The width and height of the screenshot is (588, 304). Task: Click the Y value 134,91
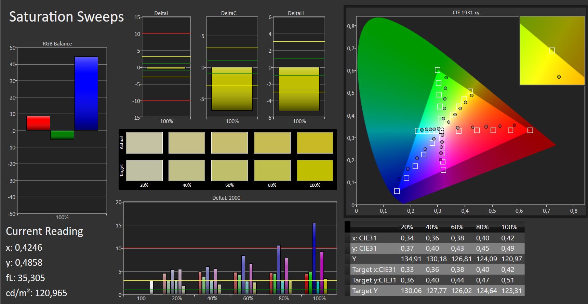tap(411, 259)
